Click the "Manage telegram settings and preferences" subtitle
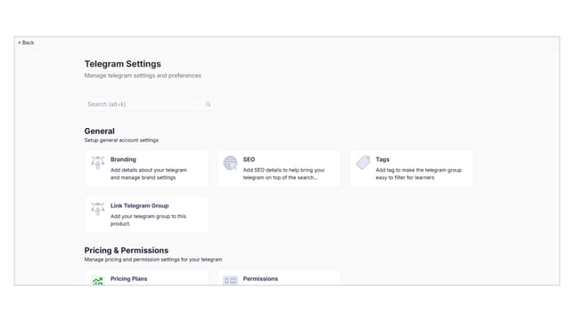The height and width of the screenshot is (322, 574). click(143, 76)
